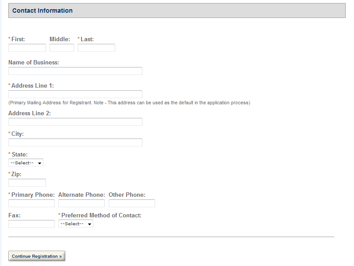Click the Primary Mailing Address note text
This screenshot has width=354, height=266.
(x=129, y=103)
